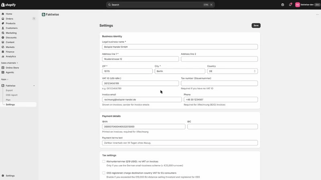Click the Invoice email field
Viewport: 321px width, 180px height.
click(x=142, y=100)
